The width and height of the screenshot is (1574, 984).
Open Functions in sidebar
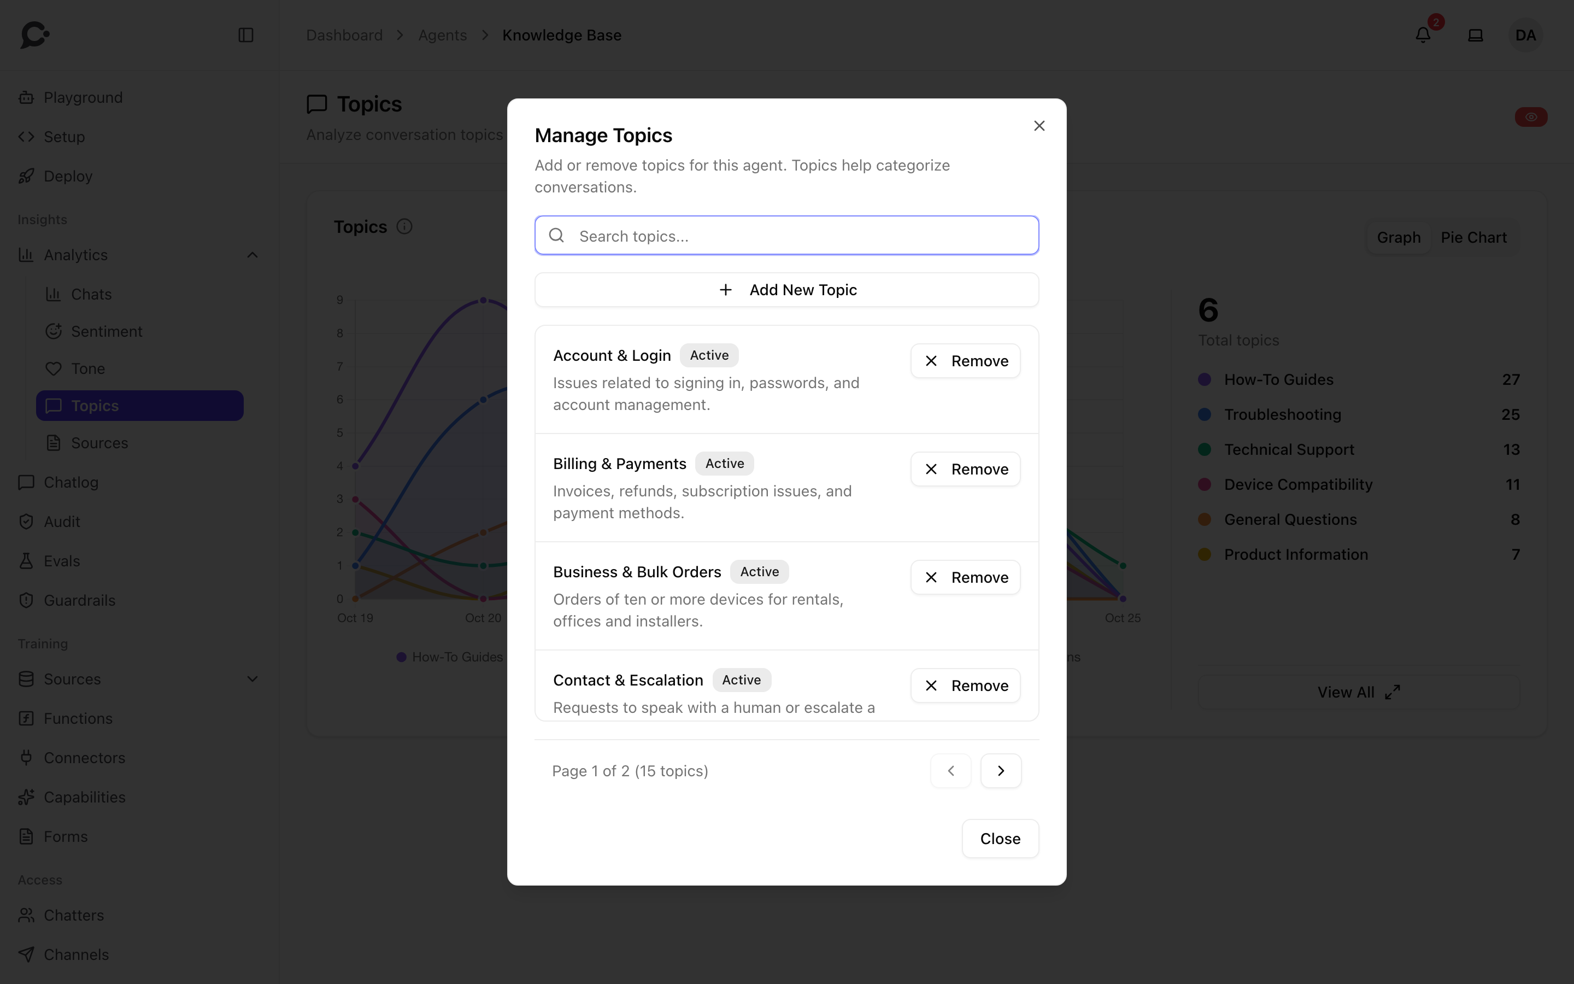click(x=139, y=718)
